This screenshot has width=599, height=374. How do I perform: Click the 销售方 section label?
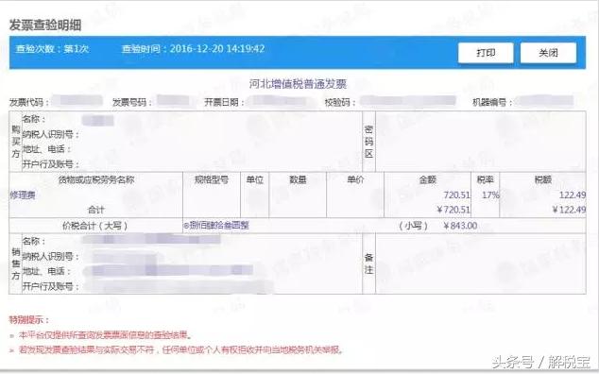(x=16, y=263)
